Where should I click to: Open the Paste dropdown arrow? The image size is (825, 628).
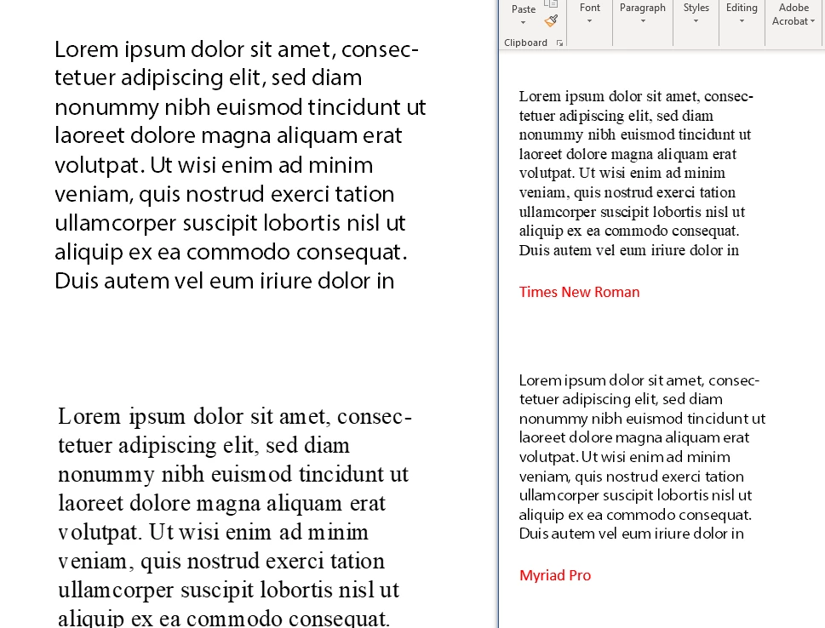pyautogui.click(x=523, y=23)
